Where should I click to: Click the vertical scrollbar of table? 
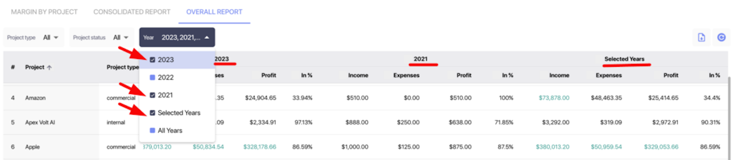click(x=730, y=118)
